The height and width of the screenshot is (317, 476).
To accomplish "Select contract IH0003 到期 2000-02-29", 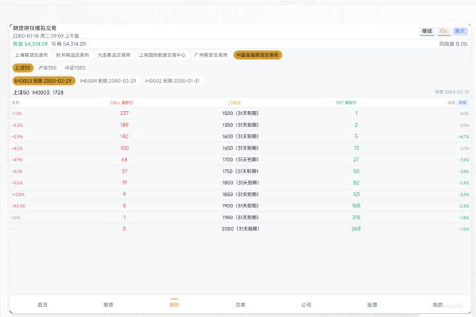I will [44, 81].
